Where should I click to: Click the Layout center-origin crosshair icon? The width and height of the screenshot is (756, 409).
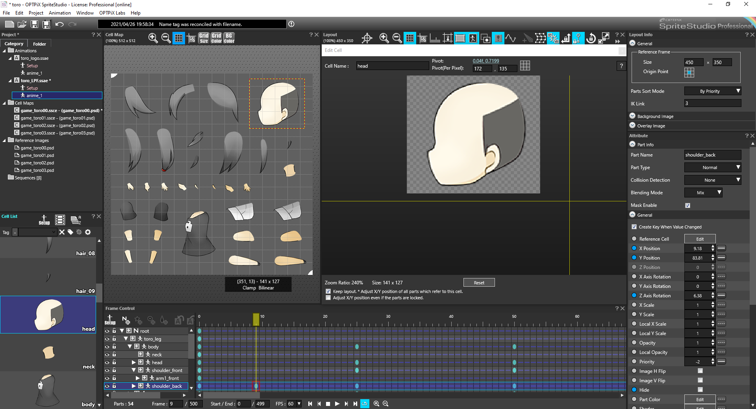tap(367, 38)
